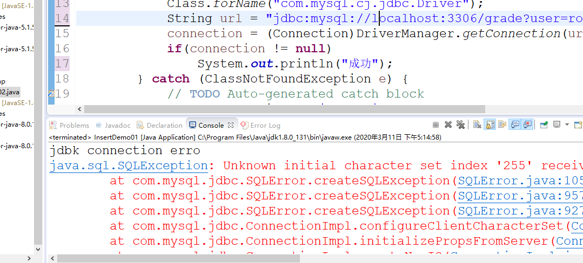Screen dimensions: 583x263
Task: Click the Error Log tab icon
Action: pyautogui.click(x=244, y=125)
